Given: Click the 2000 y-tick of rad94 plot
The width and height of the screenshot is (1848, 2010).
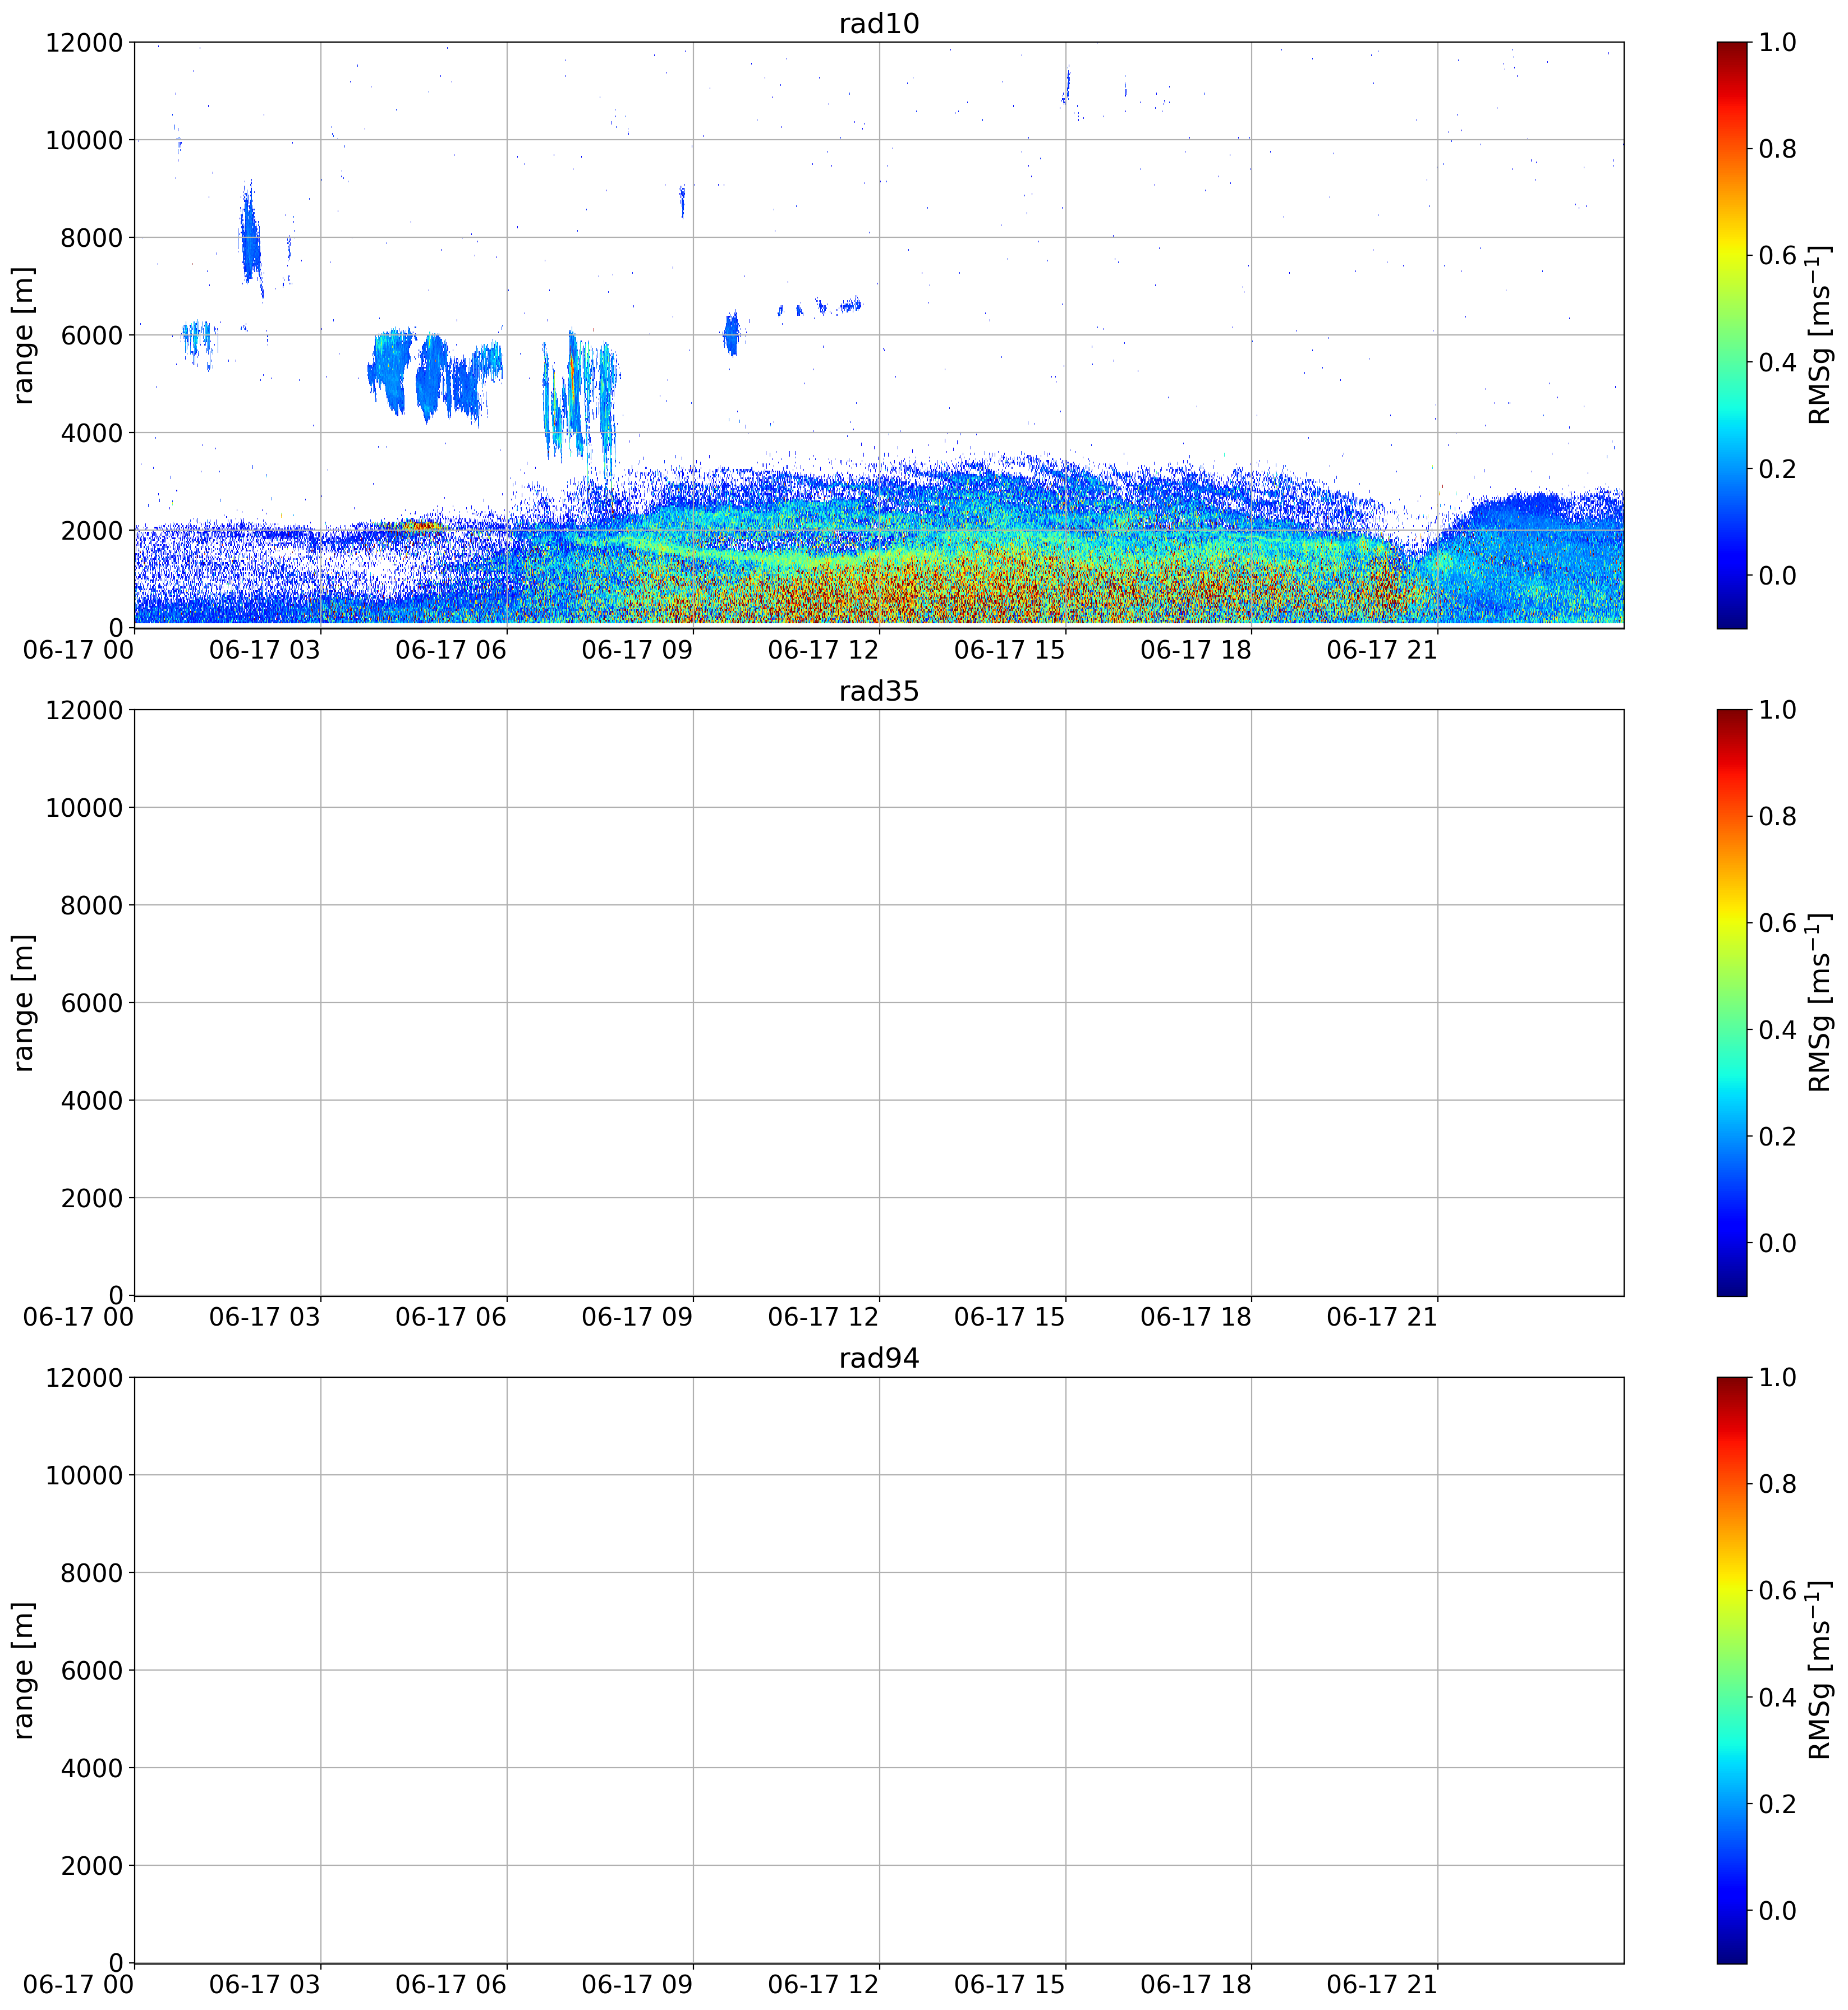Looking at the screenshot, I should click(x=92, y=1866).
